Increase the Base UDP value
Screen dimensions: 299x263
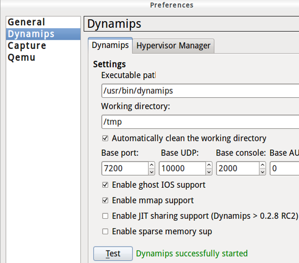(209, 165)
